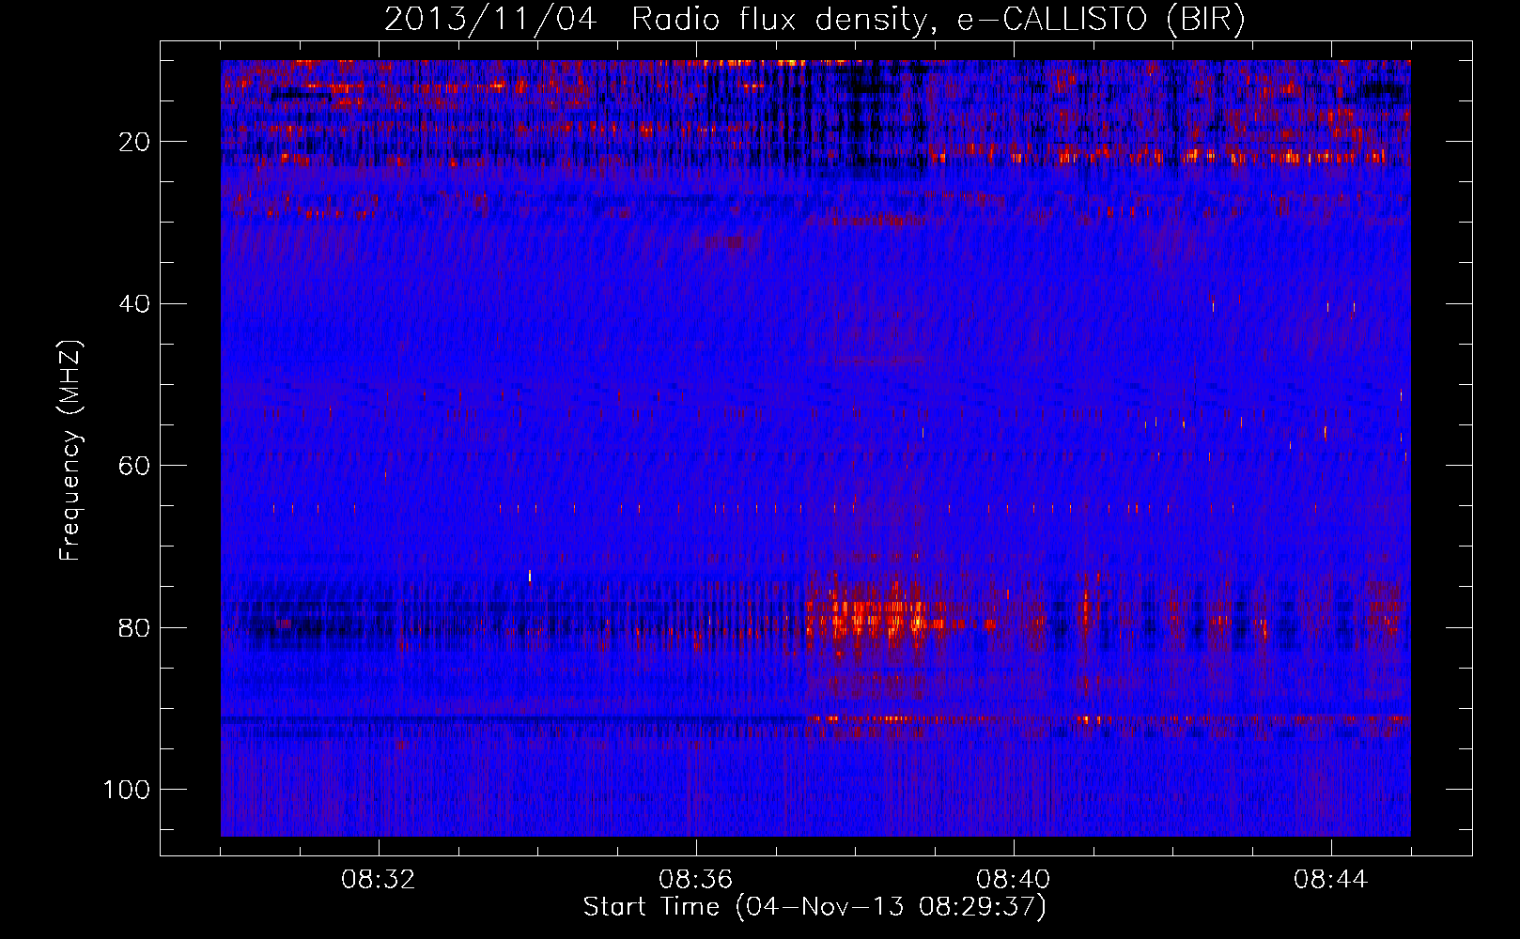This screenshot has height=939, width=1520.
Task: Click the time tick label 08:44
Action: [1331, 880]
